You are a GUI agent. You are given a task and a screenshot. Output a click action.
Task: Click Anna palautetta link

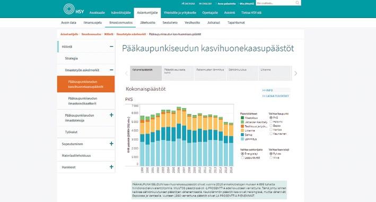226,4
